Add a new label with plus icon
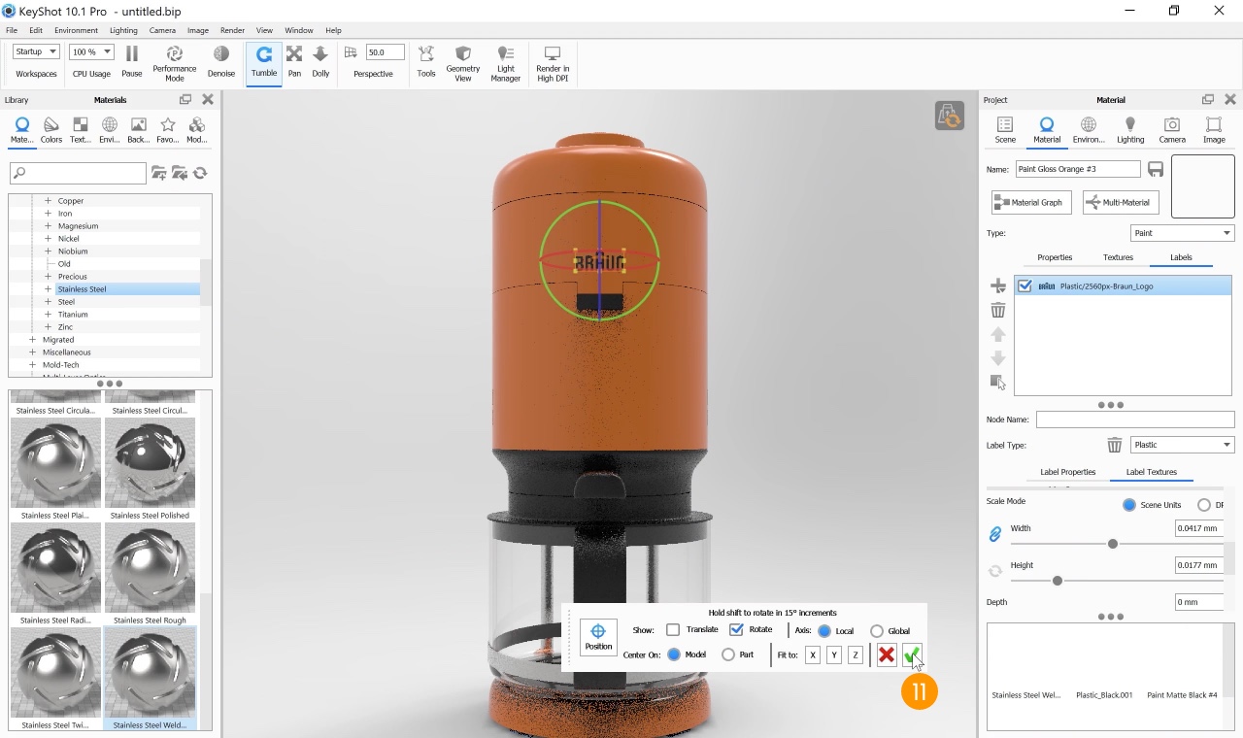The image size is (1243, 738). tap(997, 286)
